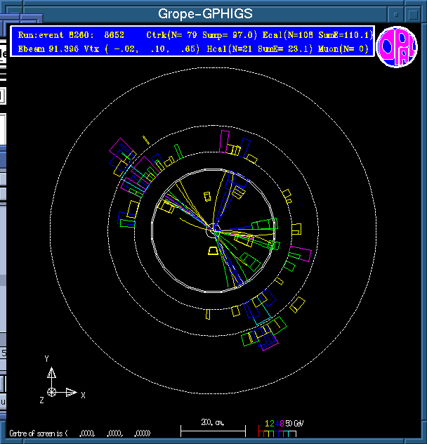Select the Run:event number readout
427x444 pixels.
(x=69, y=34)
